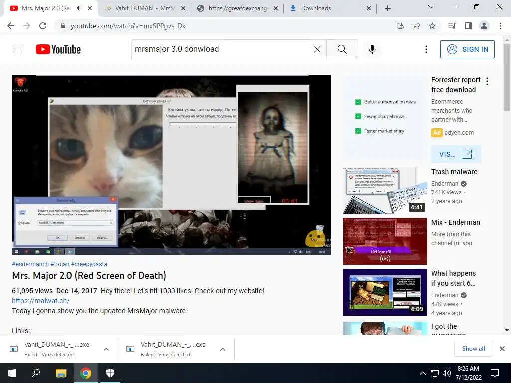Expand options for first failed download
Screen dimensions: 511x383
[x=106, y=349]
